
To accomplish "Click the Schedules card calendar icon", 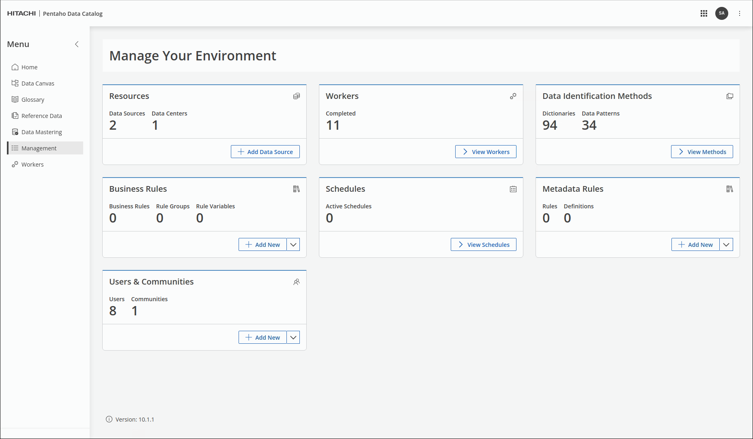I will coord(513,189).
